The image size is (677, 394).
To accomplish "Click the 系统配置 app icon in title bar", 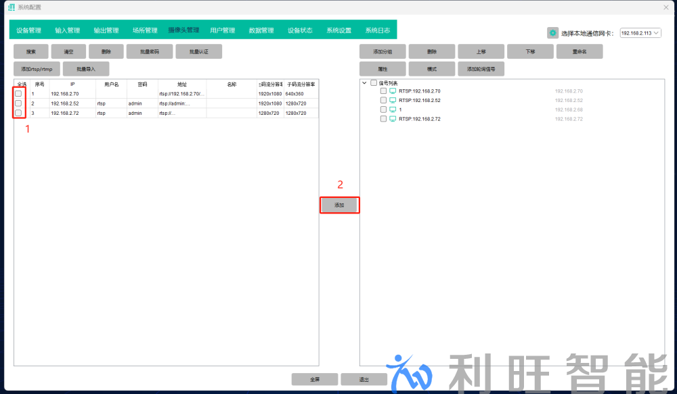I will [12, 7].
